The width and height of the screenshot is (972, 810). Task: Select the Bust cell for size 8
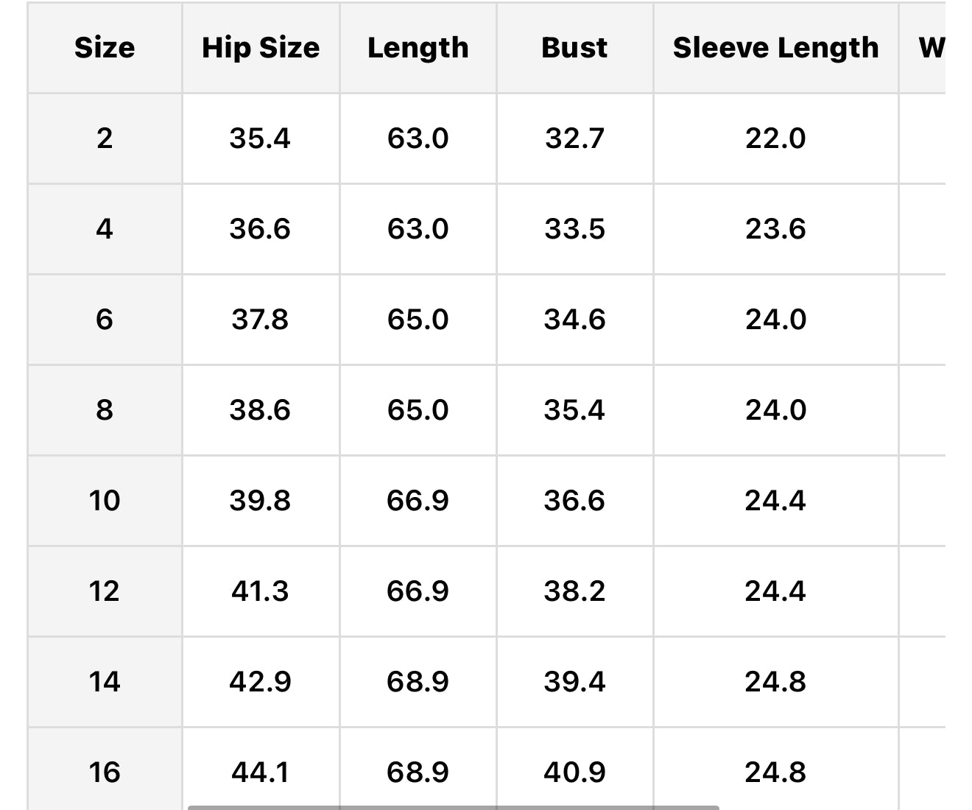[x=574, y=410]
